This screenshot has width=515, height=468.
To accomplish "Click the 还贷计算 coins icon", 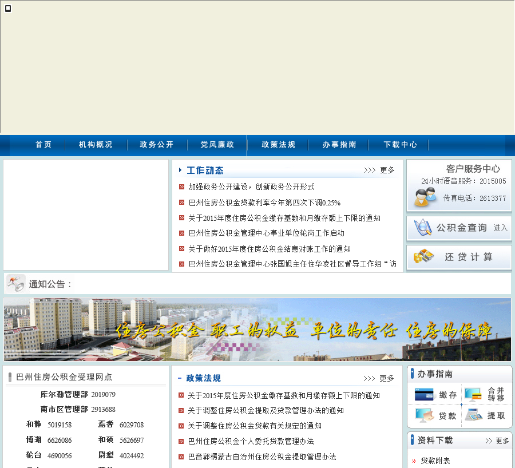I will tap(423, 256).
